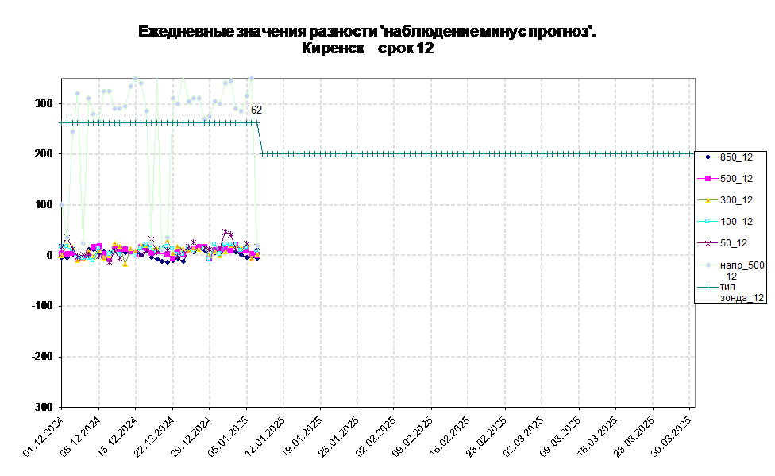Click the x-axis date 15.12.2024
The height and width of the screenshot is (476, 775).
[118, 436]
